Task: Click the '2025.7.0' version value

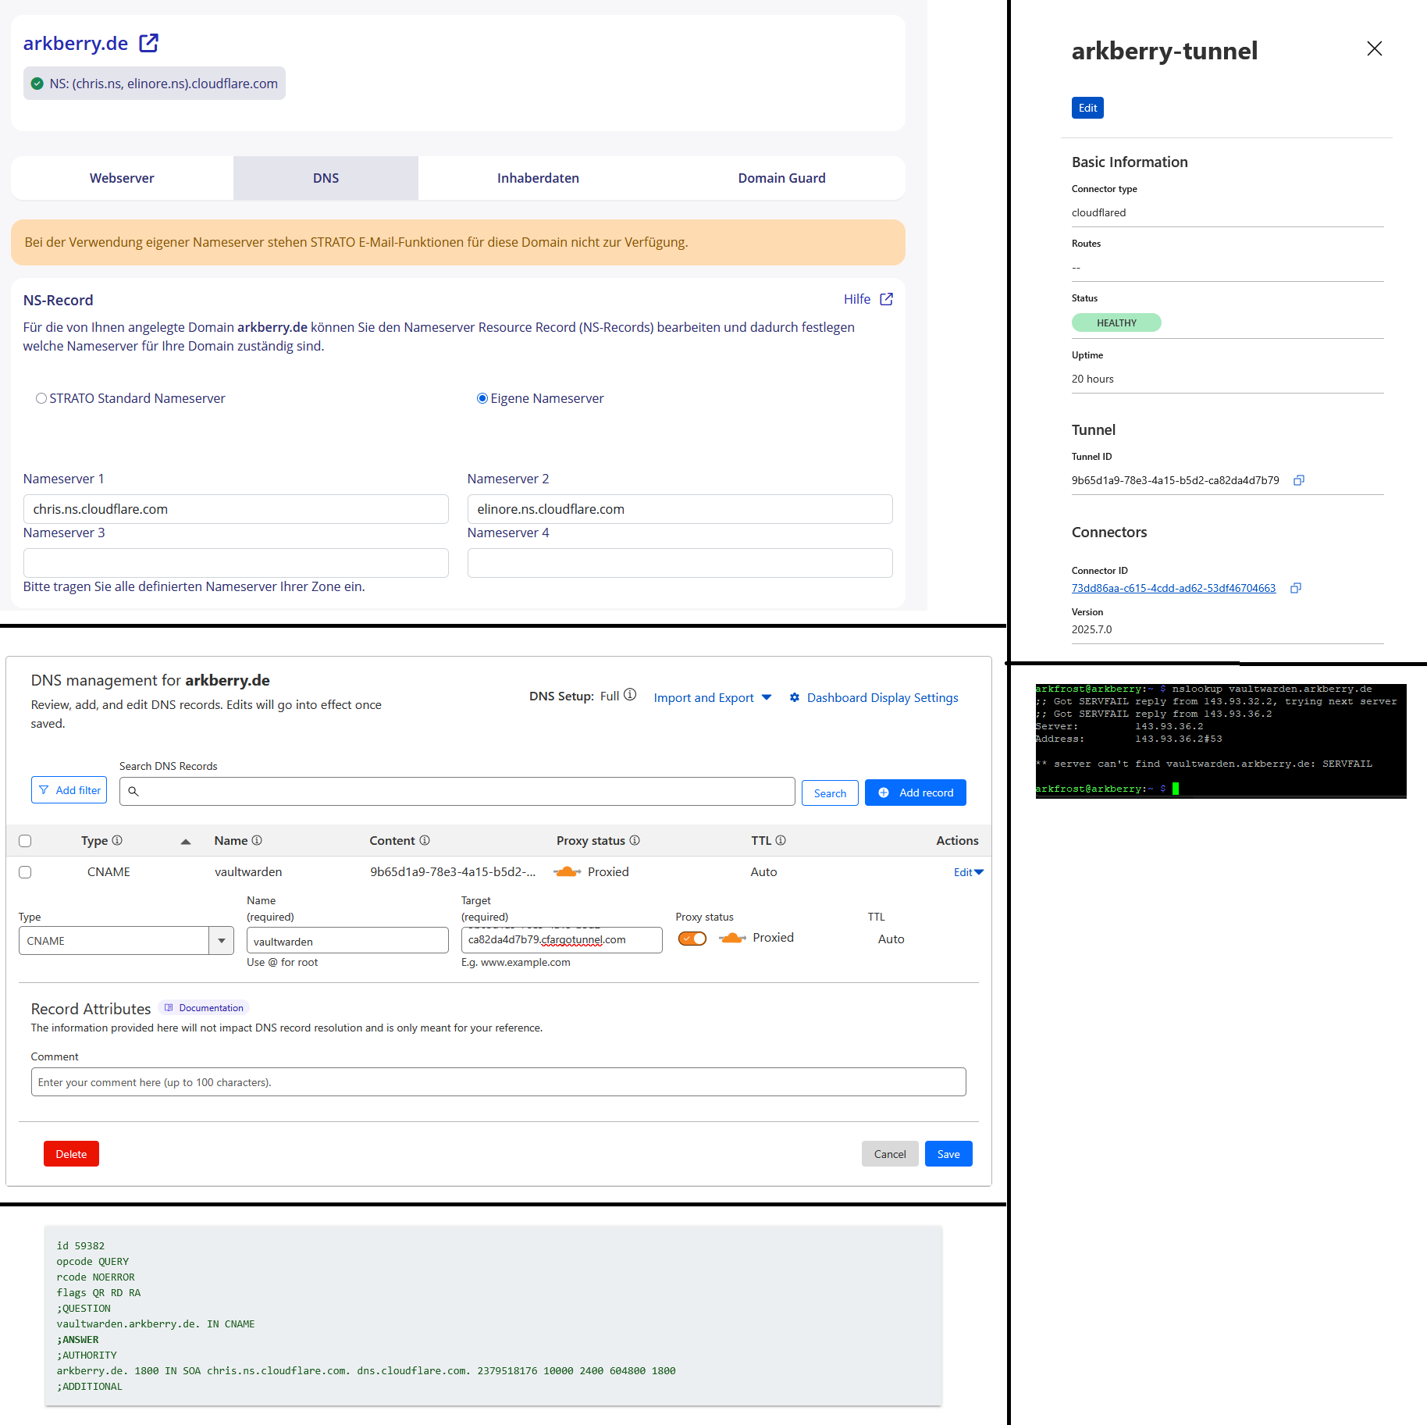Action: pyautogui.click(x=1091, y=629)
